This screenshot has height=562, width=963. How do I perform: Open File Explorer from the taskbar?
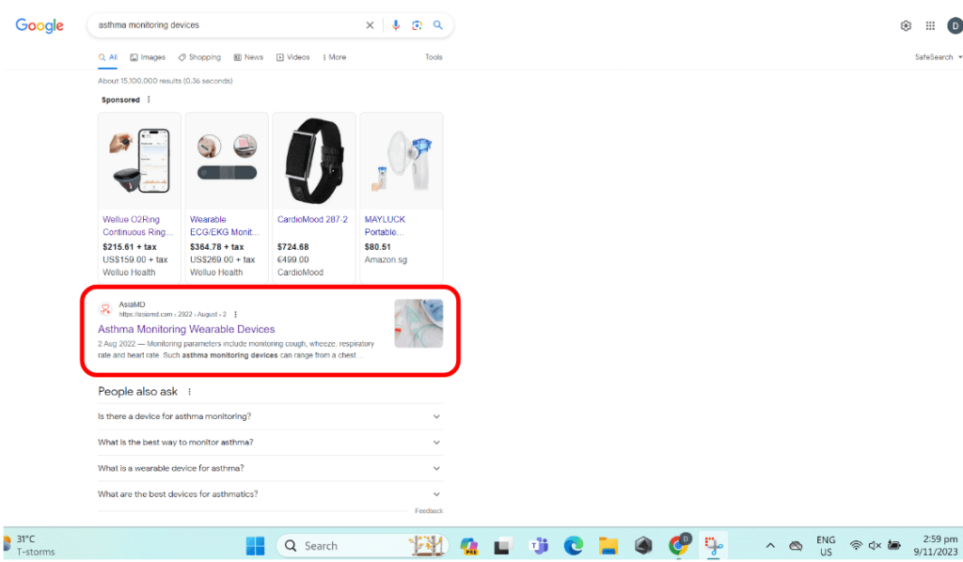click(608, 546)
